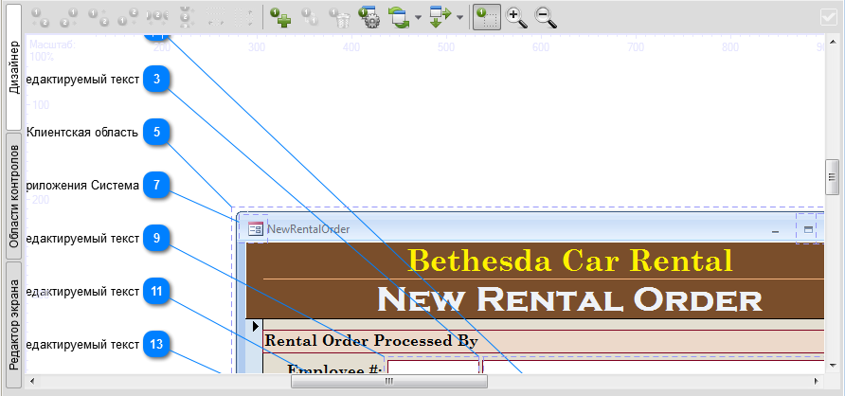The width and height of the screenshot is (845, 396).
Task: Select callout bubble number 7
Action: tap(157, 186)
